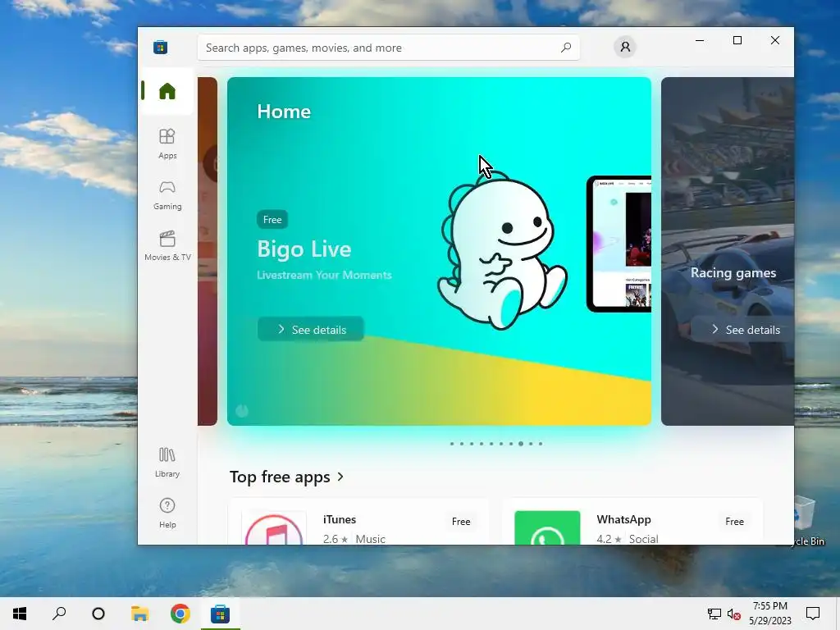
Task: Minimize the Microsoft Store window
Action: (700, 40)
